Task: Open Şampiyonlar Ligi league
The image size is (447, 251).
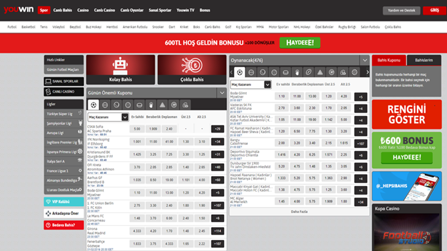Action: tap(64, 123)
